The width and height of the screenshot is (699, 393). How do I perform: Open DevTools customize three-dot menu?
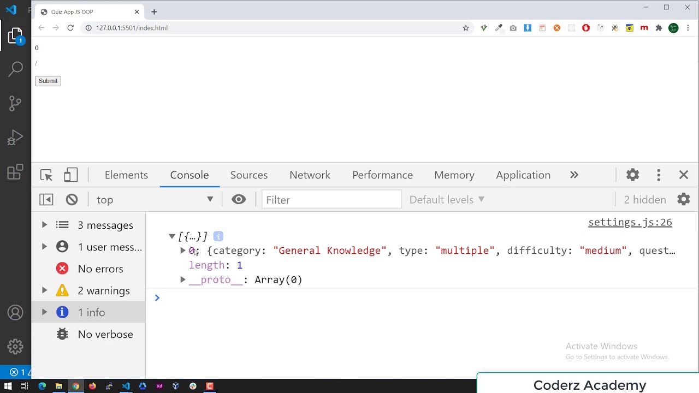pos(659,175)
